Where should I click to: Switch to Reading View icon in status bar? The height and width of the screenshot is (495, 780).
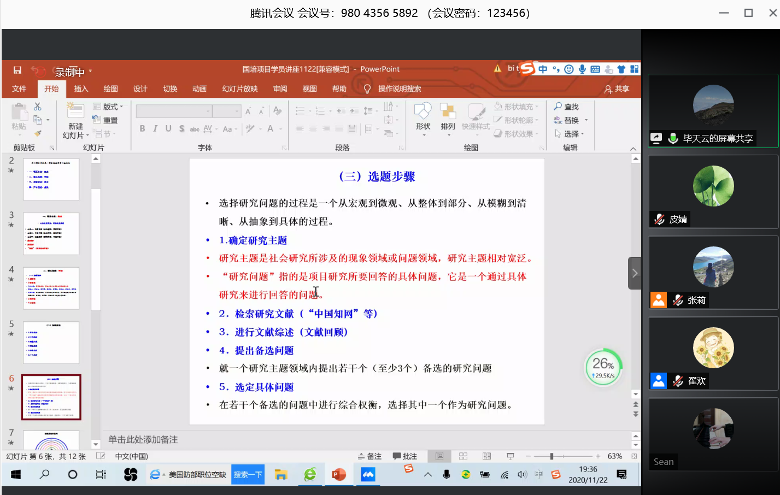(486, 456)
